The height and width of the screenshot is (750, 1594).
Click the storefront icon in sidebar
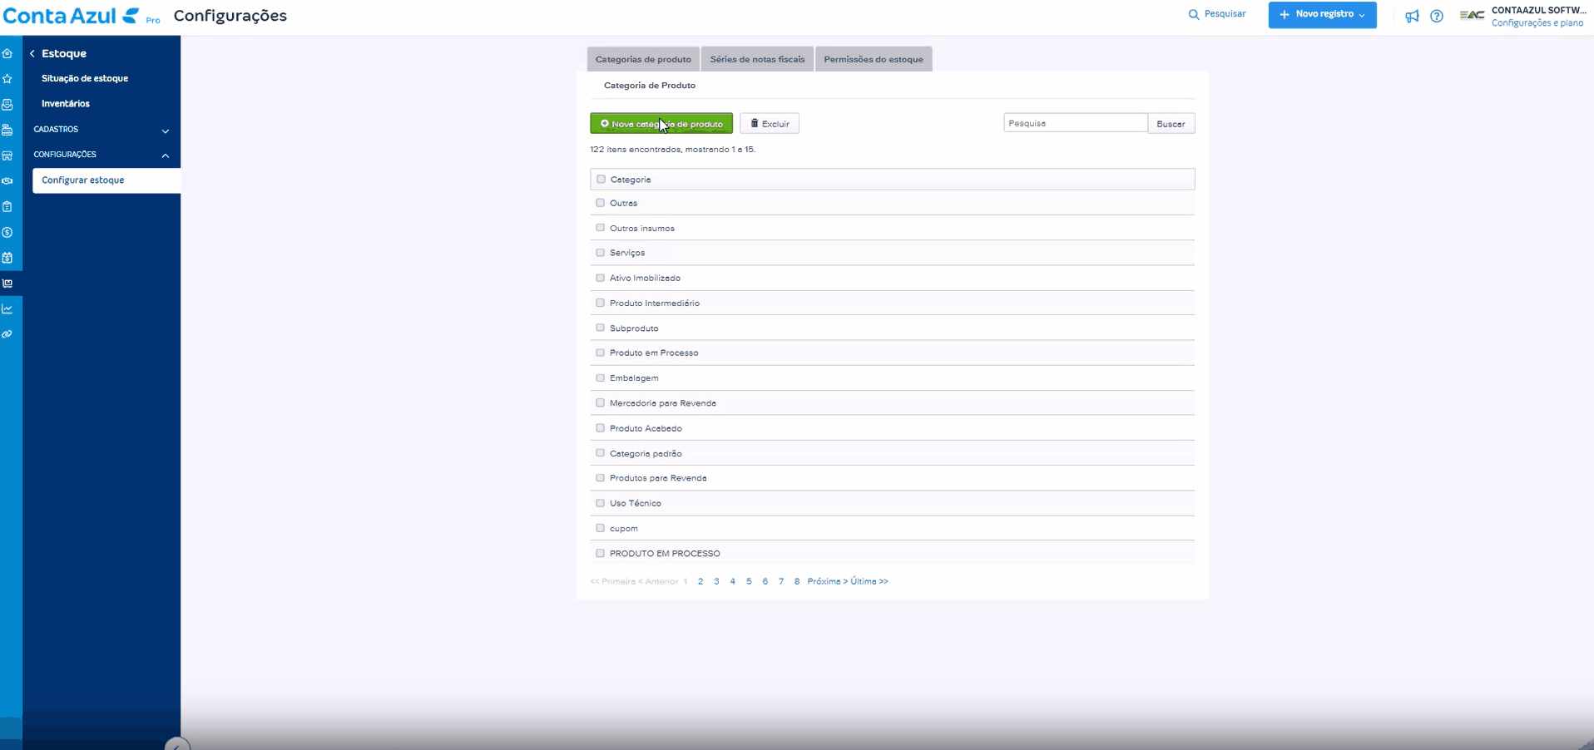click(x=7, y=155)
